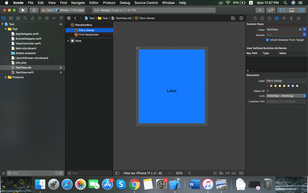This screenshot has width=308, height=193.
Task: Expand the View item in the outline
Action: [68, 41]
